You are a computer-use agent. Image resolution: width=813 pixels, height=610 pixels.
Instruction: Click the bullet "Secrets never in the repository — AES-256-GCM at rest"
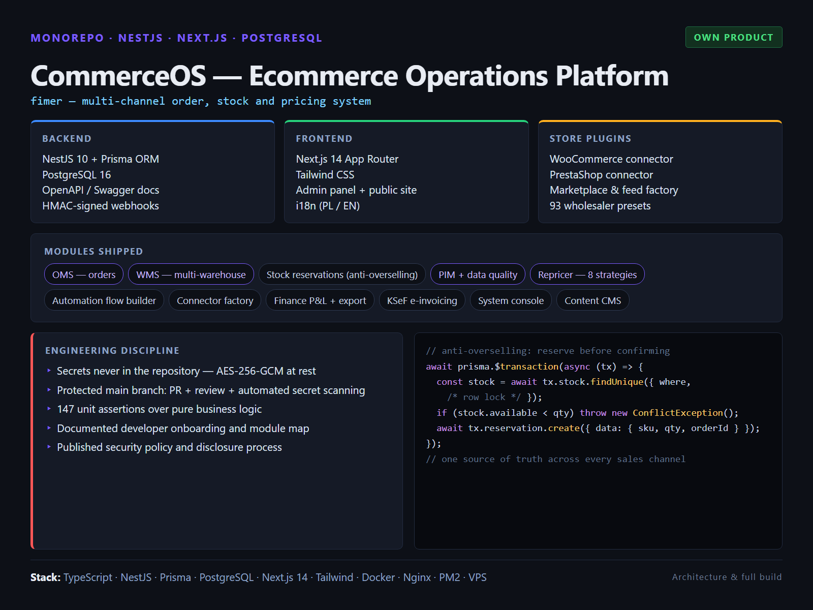186,371
